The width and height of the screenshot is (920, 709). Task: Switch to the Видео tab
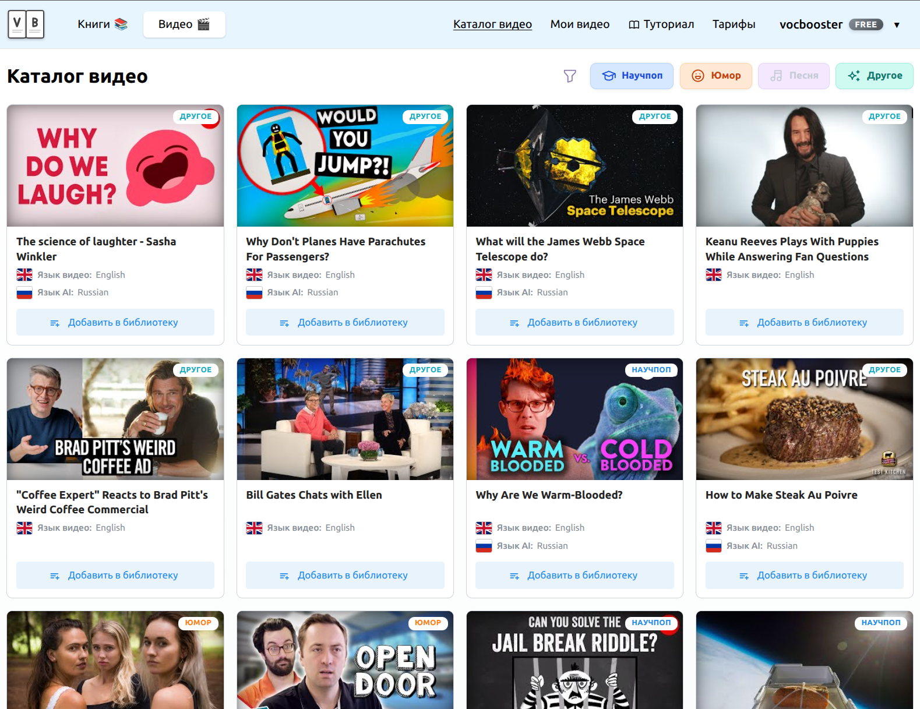click(184, 24)
